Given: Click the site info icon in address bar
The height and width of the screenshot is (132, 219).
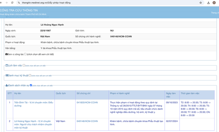Looking at the screenshot, I should 19,3.
